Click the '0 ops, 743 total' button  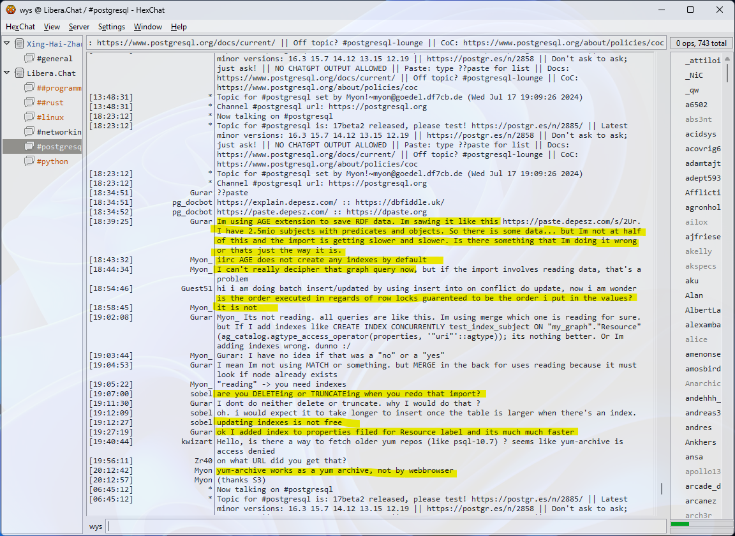coord(701,43)
